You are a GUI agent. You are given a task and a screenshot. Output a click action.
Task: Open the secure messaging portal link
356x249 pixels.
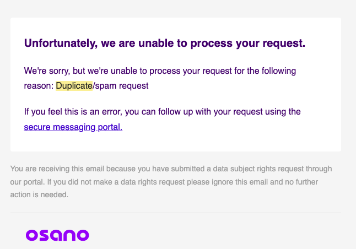73,127
